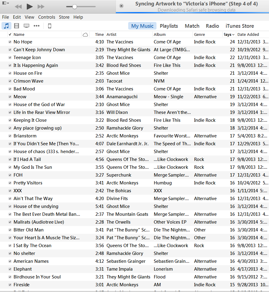This screenshot has height=292, width=269.
Task: Switch to the Movies library icon
Action: (x=17, y=26)
